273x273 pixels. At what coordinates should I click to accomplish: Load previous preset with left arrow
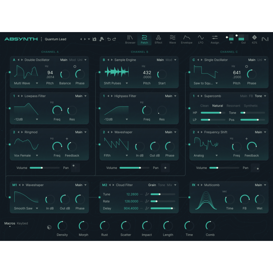[x=81, y=39]
